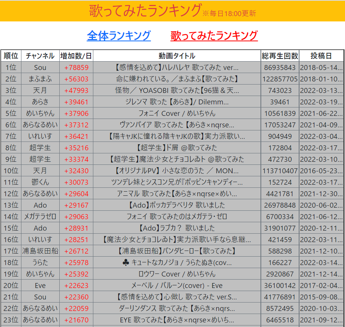Click the 命に嫌われている。 video title
The image size is (345, 327).
click(177, 79)
